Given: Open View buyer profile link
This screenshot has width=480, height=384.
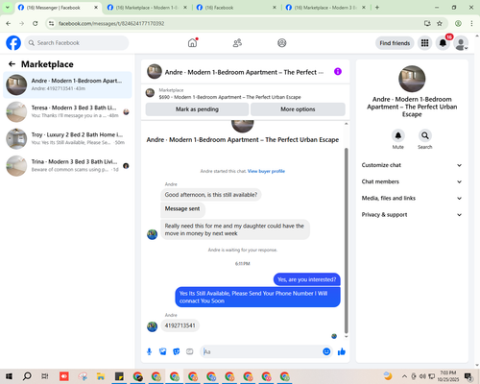Looking at the screenshot, I should [266, 171].
